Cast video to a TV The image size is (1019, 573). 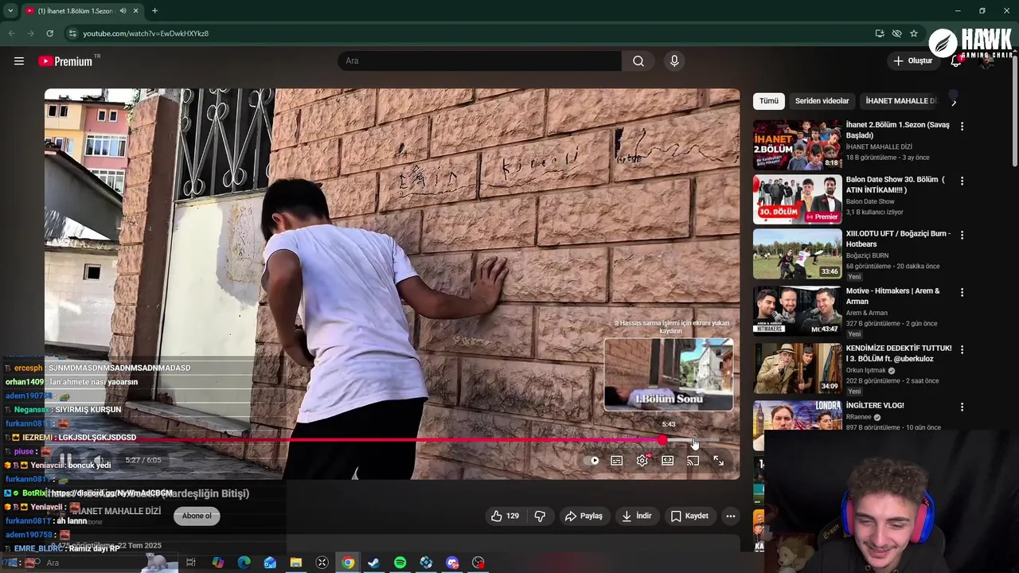(693, 461)
